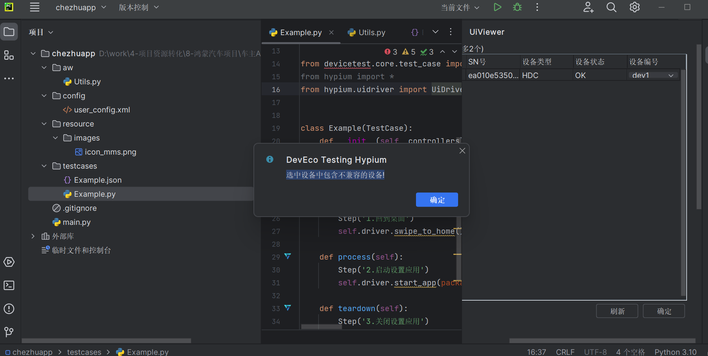Open the Services run tool window

[x=9, y=262]
